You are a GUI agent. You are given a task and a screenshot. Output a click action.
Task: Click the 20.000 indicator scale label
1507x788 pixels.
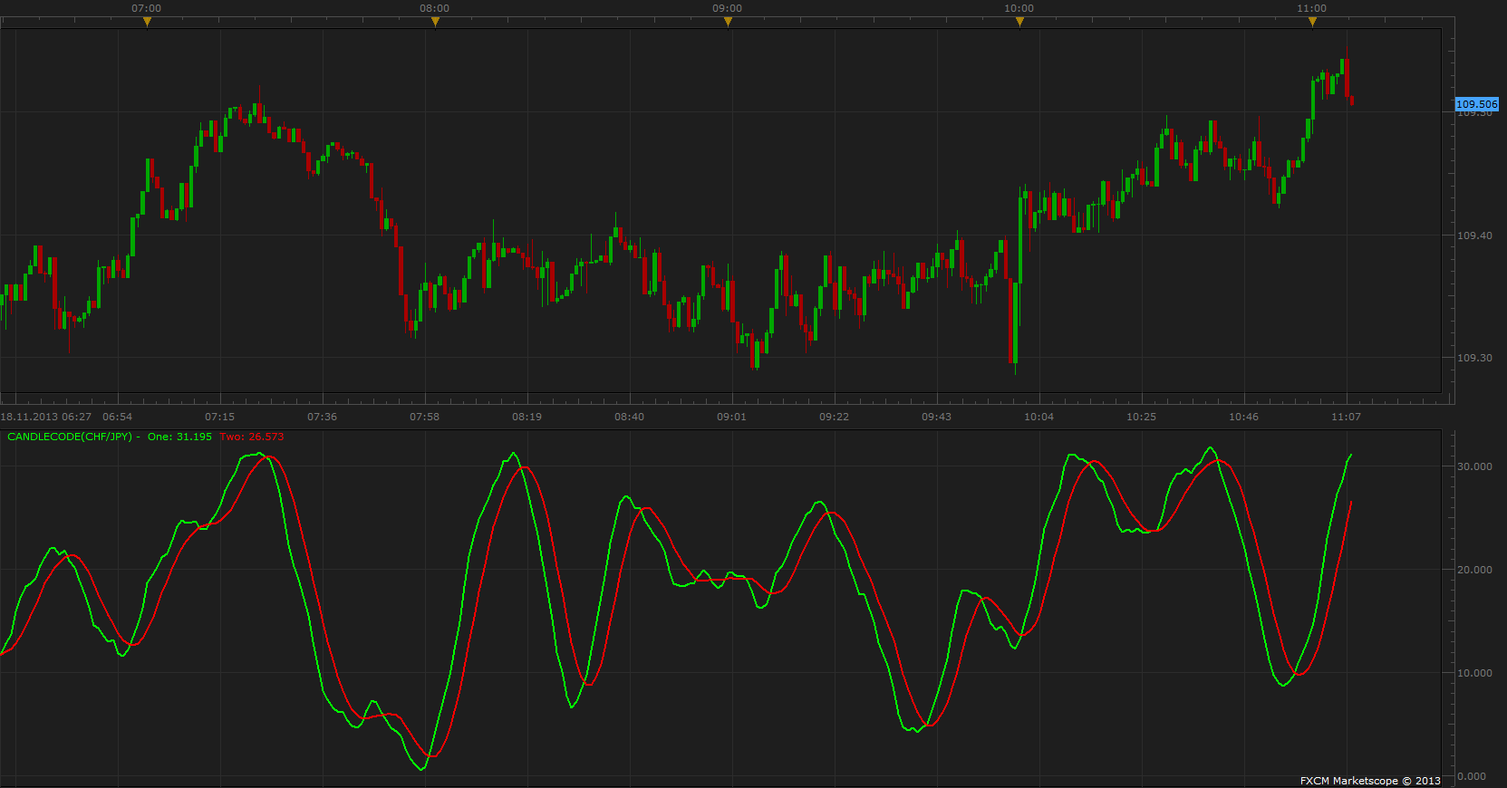[1474, 570]
